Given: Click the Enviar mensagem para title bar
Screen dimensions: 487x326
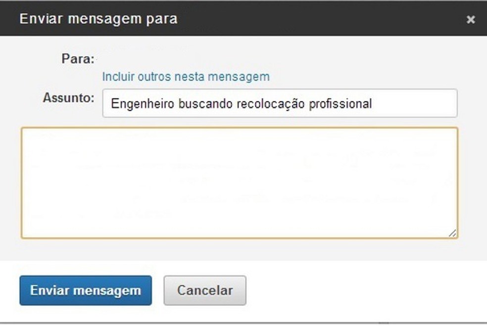Looking at the screenshot, I should tap(99, 18).
